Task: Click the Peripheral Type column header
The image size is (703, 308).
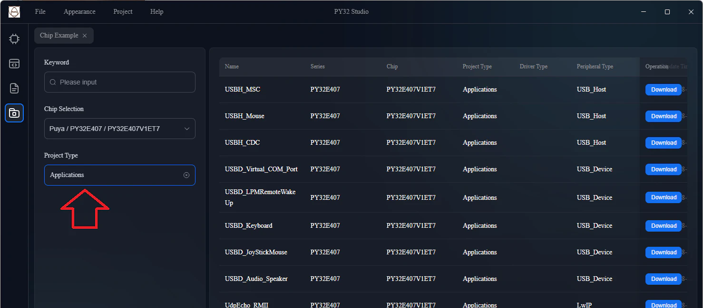Action: [595, 66]
